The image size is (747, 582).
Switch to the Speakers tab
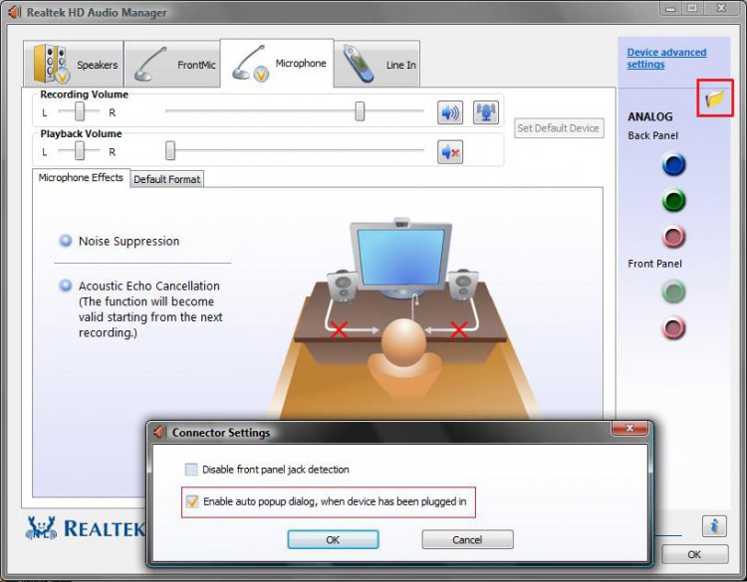tap(74, 65)
